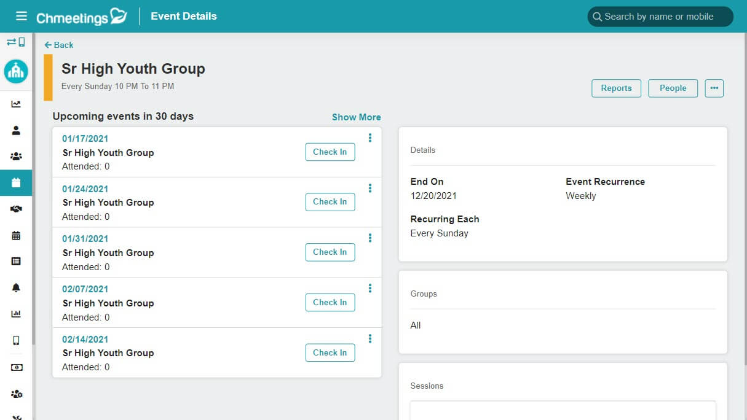Open the mobile app icon in the sidebar

[15, 340]
